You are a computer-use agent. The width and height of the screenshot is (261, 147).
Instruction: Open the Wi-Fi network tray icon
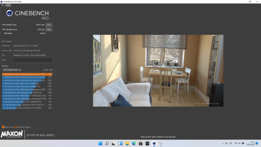tap(235, 143)
